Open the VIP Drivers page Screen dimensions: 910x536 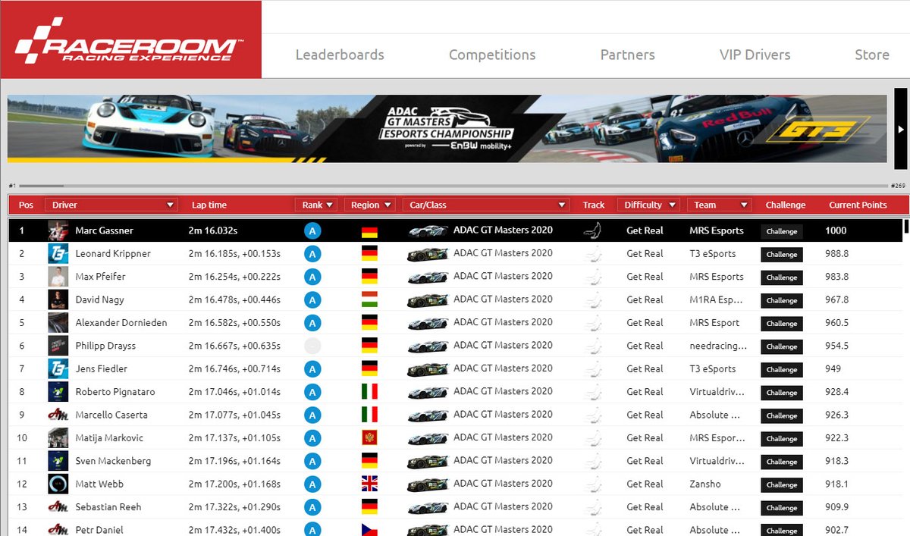pyautogui.click(x=755, y=55)
